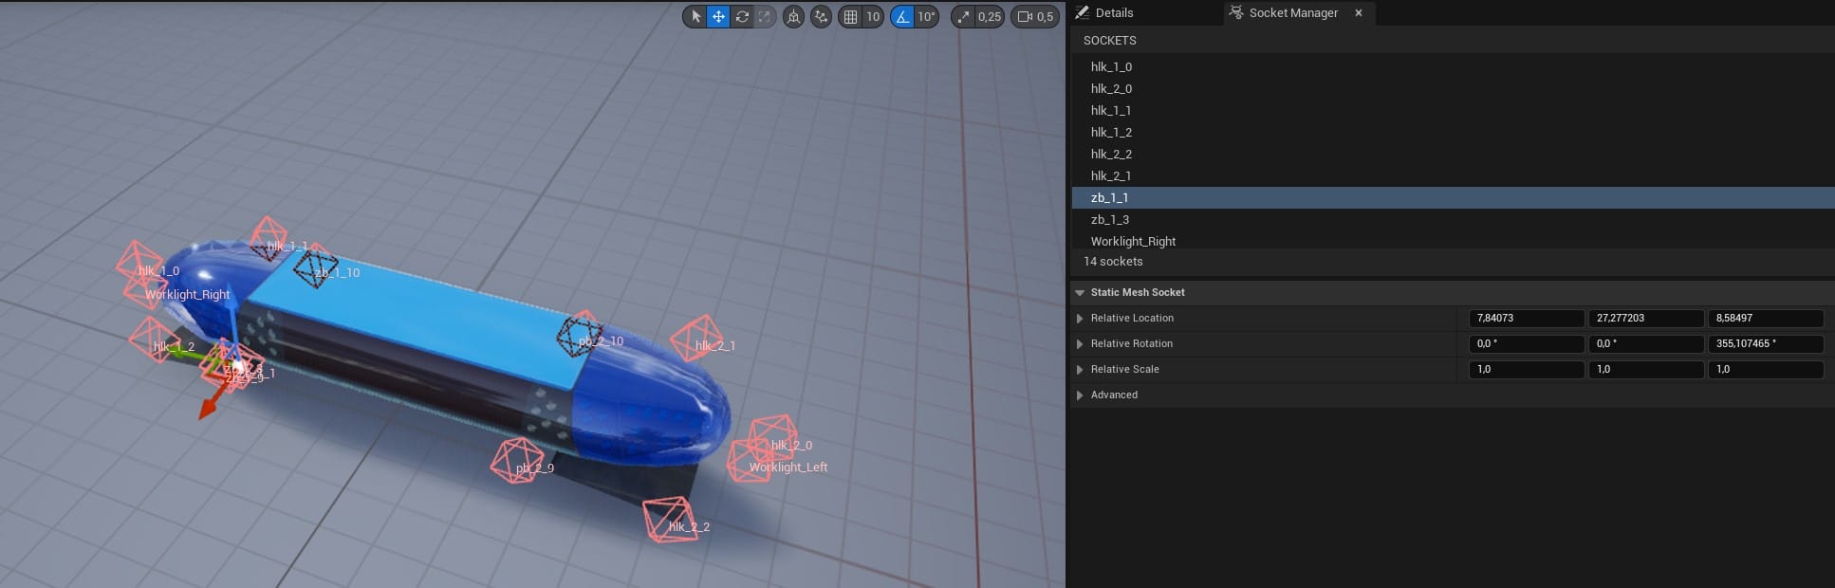
Task: Expand the Relative Location property
Action: [x=1080, y=318]
